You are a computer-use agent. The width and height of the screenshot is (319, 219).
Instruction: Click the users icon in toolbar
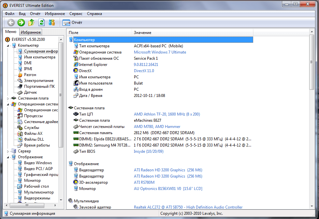click(x=51, y=23)
